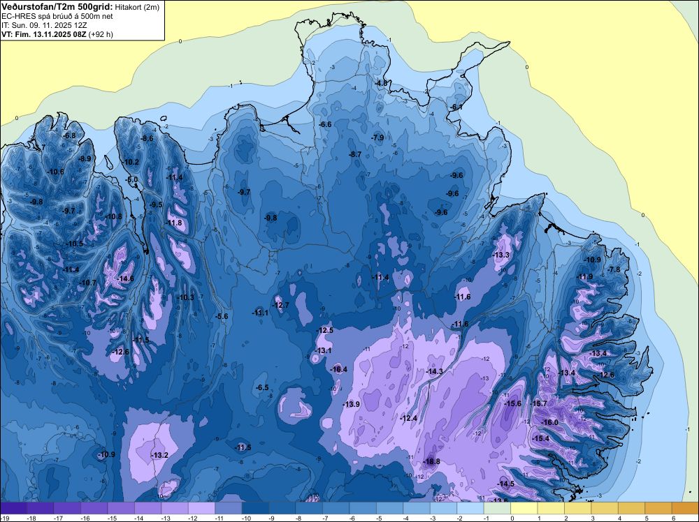This screenshot has height=522, width=699.
Task: Select the light lavender swatch between -12 and -11
Action: point(201,508)
